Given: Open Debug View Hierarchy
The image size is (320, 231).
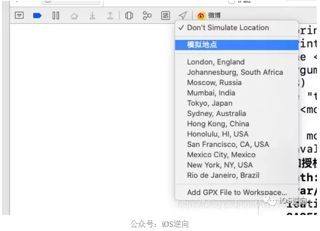Looking at the screenshot, I should (x=129, y=16).
